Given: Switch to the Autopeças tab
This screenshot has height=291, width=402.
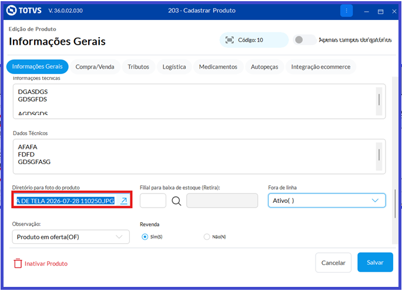Looking at the screenshot, I should point(264,67).
